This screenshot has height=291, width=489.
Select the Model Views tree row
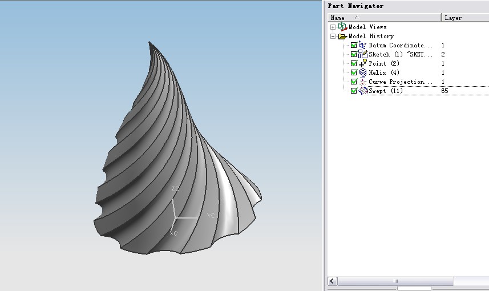367,27
